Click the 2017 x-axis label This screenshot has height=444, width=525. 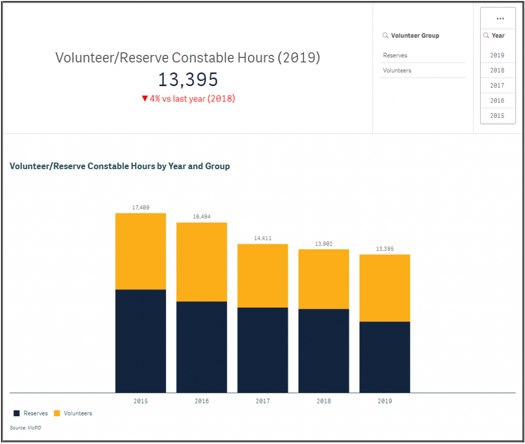click(262, 401)
